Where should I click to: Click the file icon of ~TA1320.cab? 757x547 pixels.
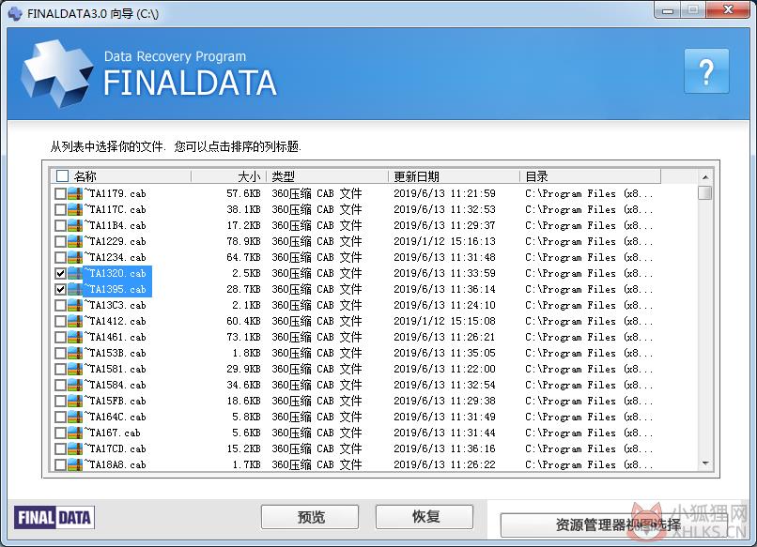75,273
